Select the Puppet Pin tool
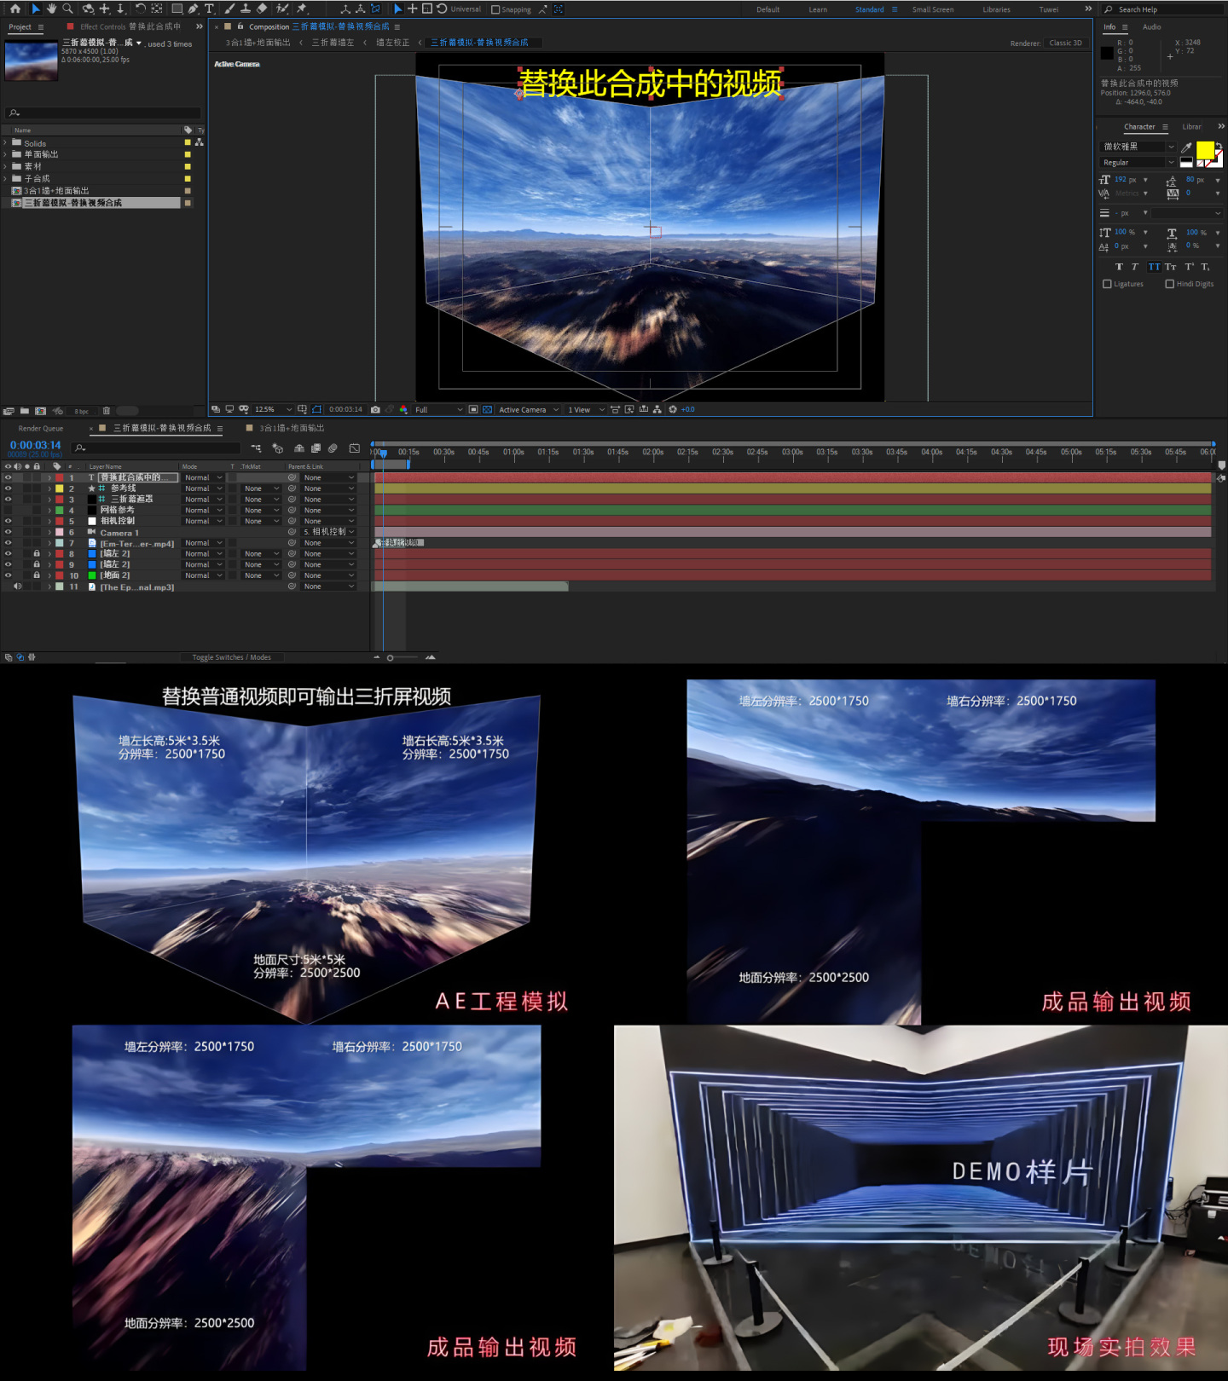The width and height of the screenshot is (1228, 1381). [x=302, y=9]
